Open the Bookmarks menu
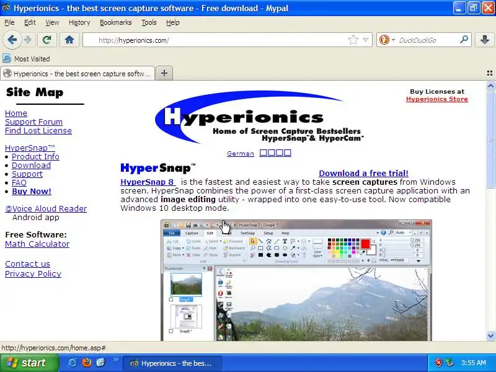The width and height of the screenshot is (496, 372). pos(115,22)
